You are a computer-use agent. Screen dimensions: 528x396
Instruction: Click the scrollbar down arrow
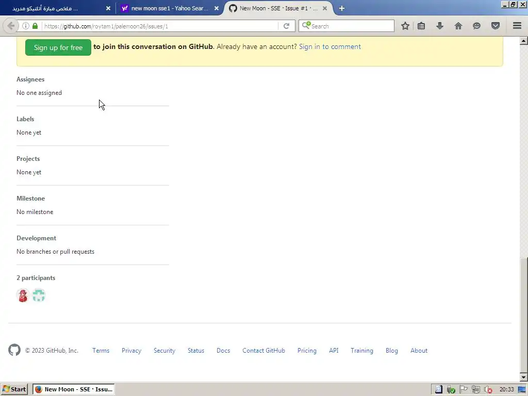pos(523,377)
